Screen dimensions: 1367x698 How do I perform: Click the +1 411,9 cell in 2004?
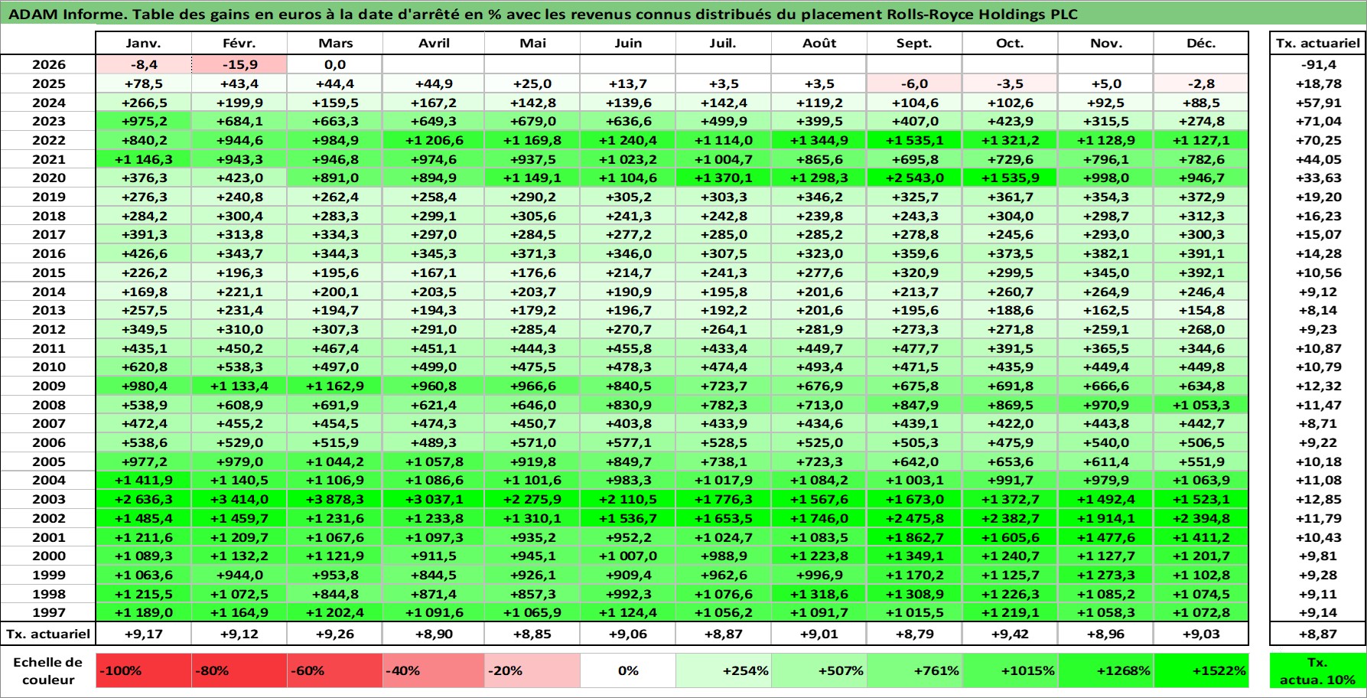coord(144,480)
